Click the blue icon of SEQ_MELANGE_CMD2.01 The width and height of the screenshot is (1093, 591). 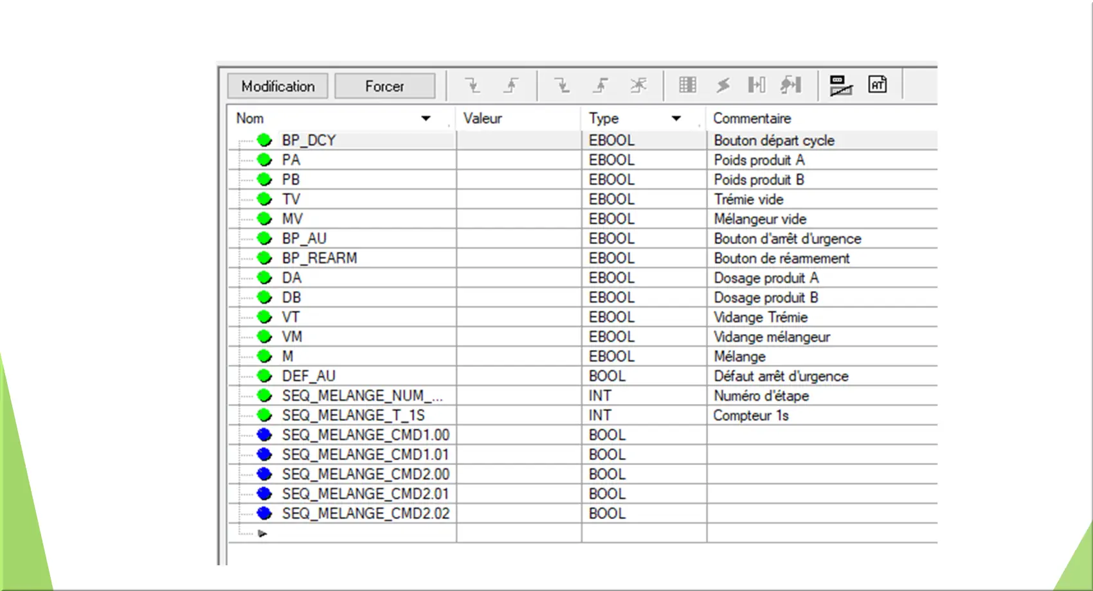(264, 493)
